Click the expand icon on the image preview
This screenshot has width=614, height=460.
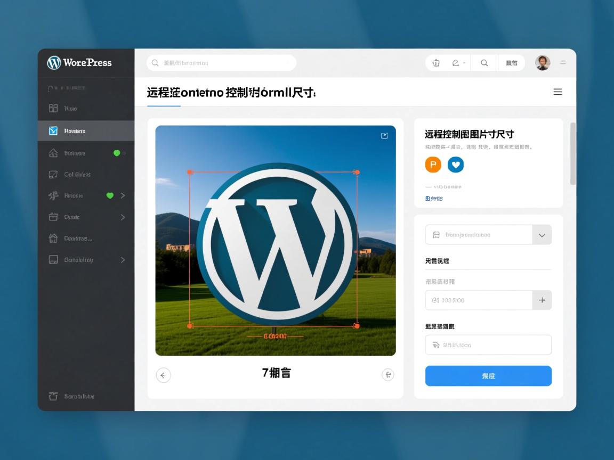coord(384,136)
